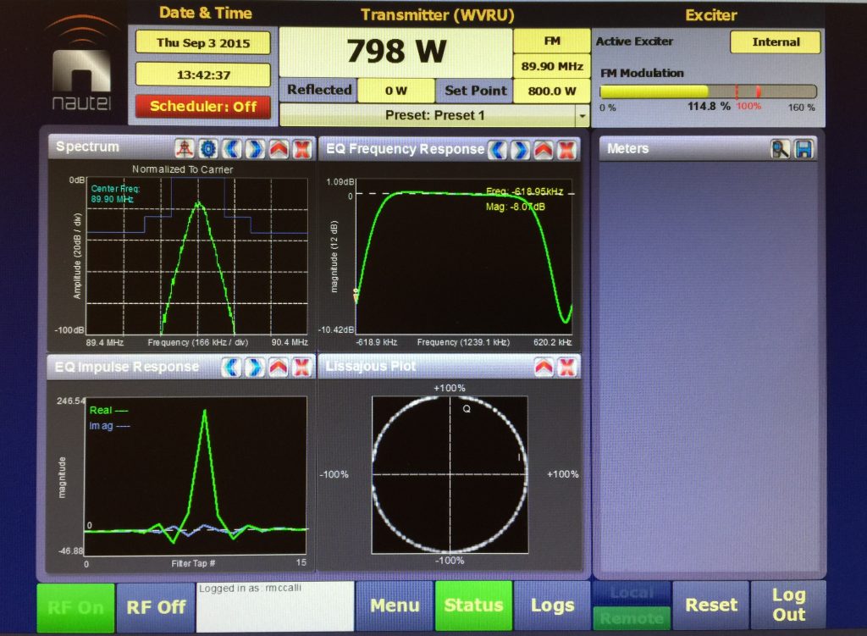
Task: Click the date field Thu Sep 3 2015
Action: (203, 43)
